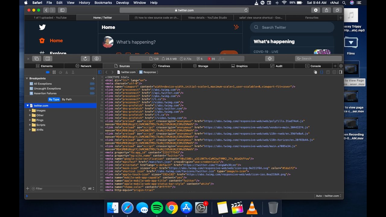Click What's happening tweet box
This screenshot has width=386, height=217.
coord(136,42)
